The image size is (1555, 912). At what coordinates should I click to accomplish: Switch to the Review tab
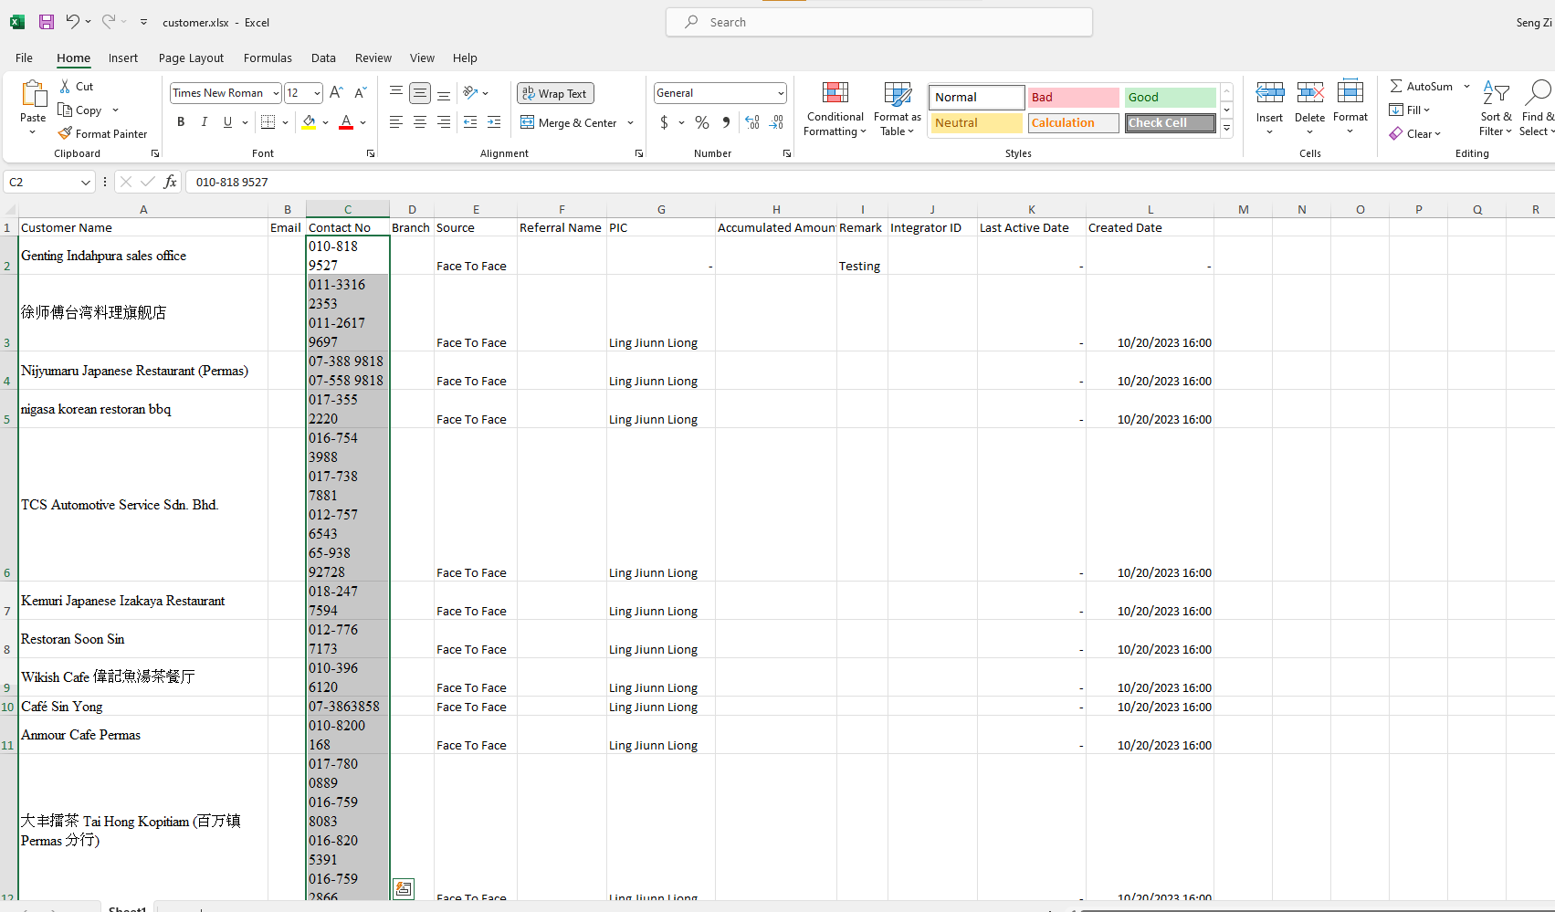point(373,58)
